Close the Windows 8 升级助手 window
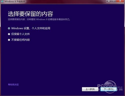 [x=120, y=1]
